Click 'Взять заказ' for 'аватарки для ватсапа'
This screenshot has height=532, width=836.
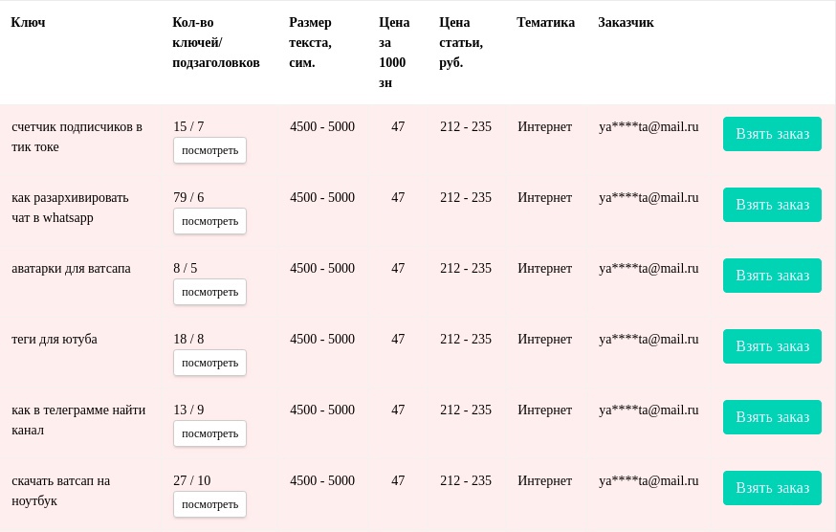pos(772,276)
